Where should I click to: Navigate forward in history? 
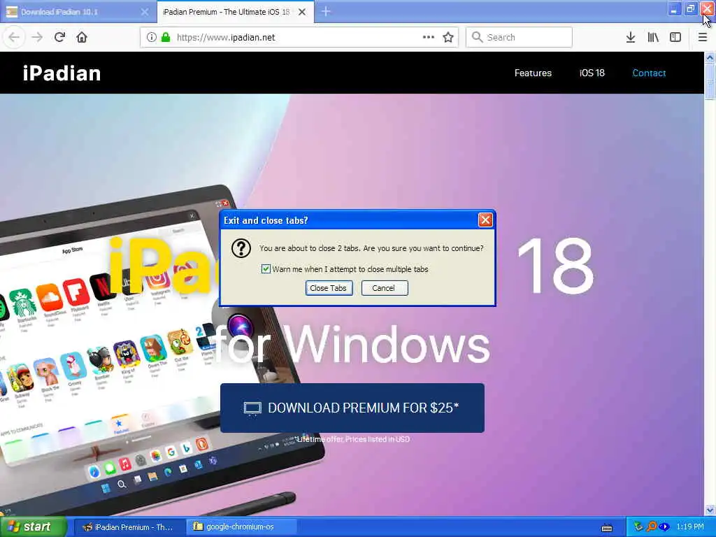(x=37, y=37)
